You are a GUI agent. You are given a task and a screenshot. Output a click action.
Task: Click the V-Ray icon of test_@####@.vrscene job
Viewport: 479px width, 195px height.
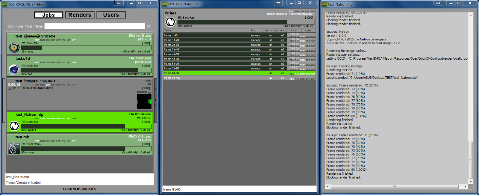tap(14, 47)
